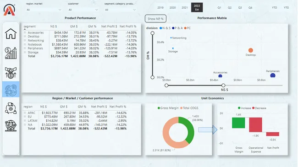Click APAC NS $ value $1,923.77M

(x=50, y=113)
